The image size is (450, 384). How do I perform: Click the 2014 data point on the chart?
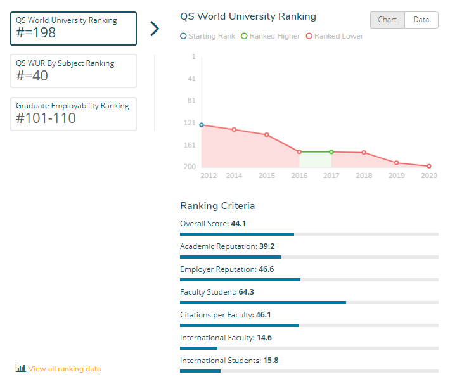point(234,129)
